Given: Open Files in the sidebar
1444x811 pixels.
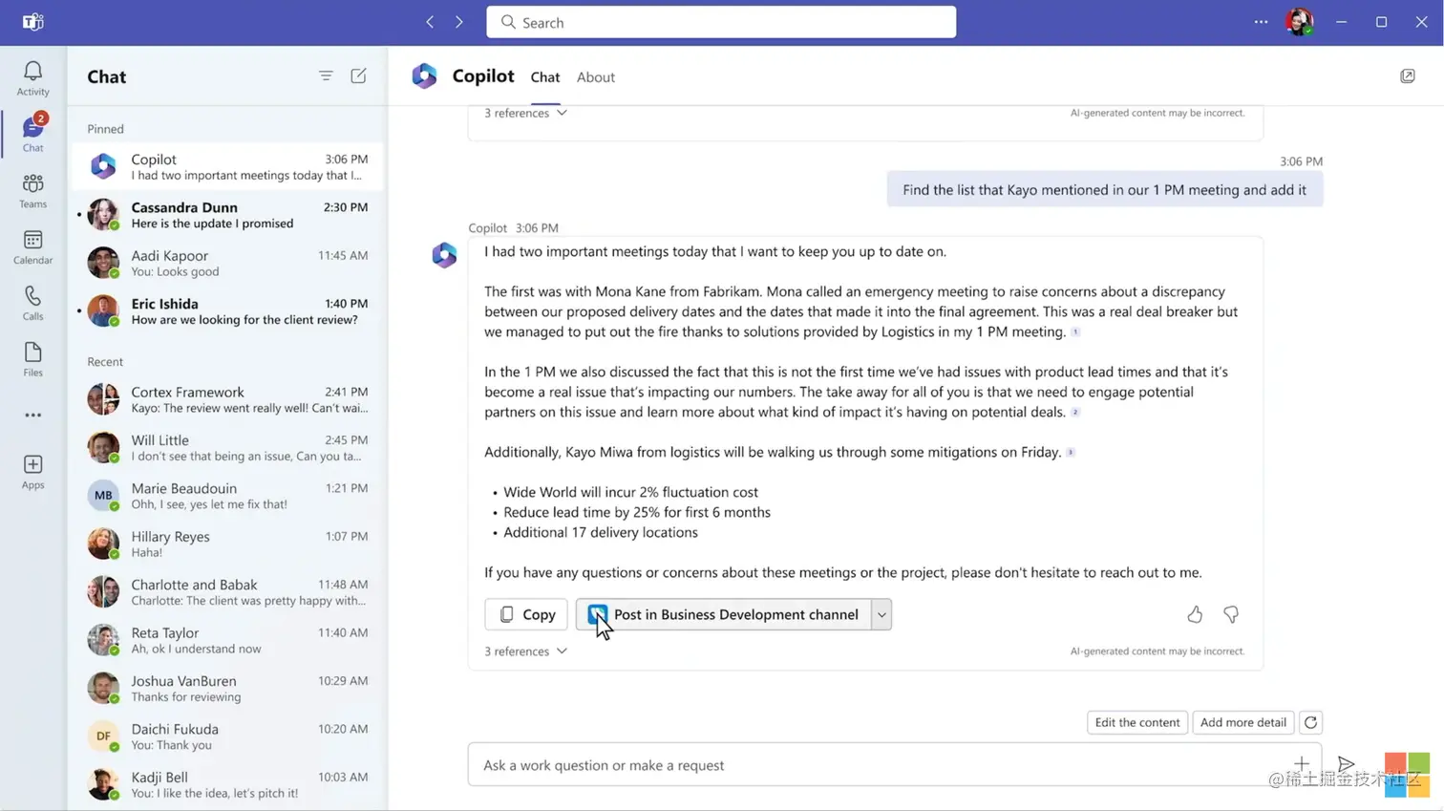Looking at the screenshot, I should click(32, 360).
